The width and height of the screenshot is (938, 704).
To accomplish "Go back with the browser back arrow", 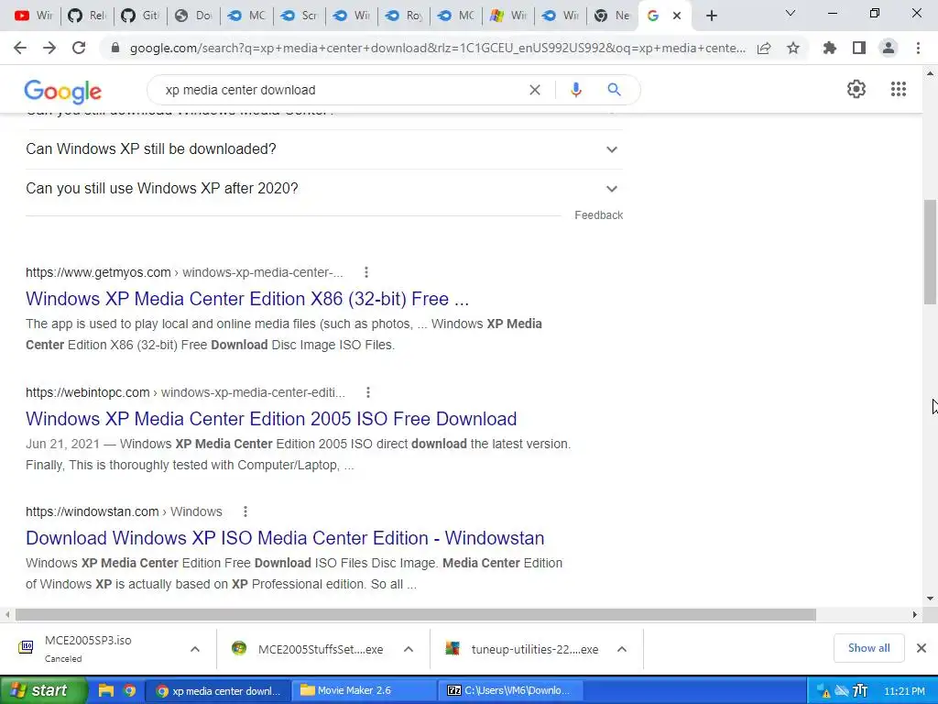I will point(20,48).
